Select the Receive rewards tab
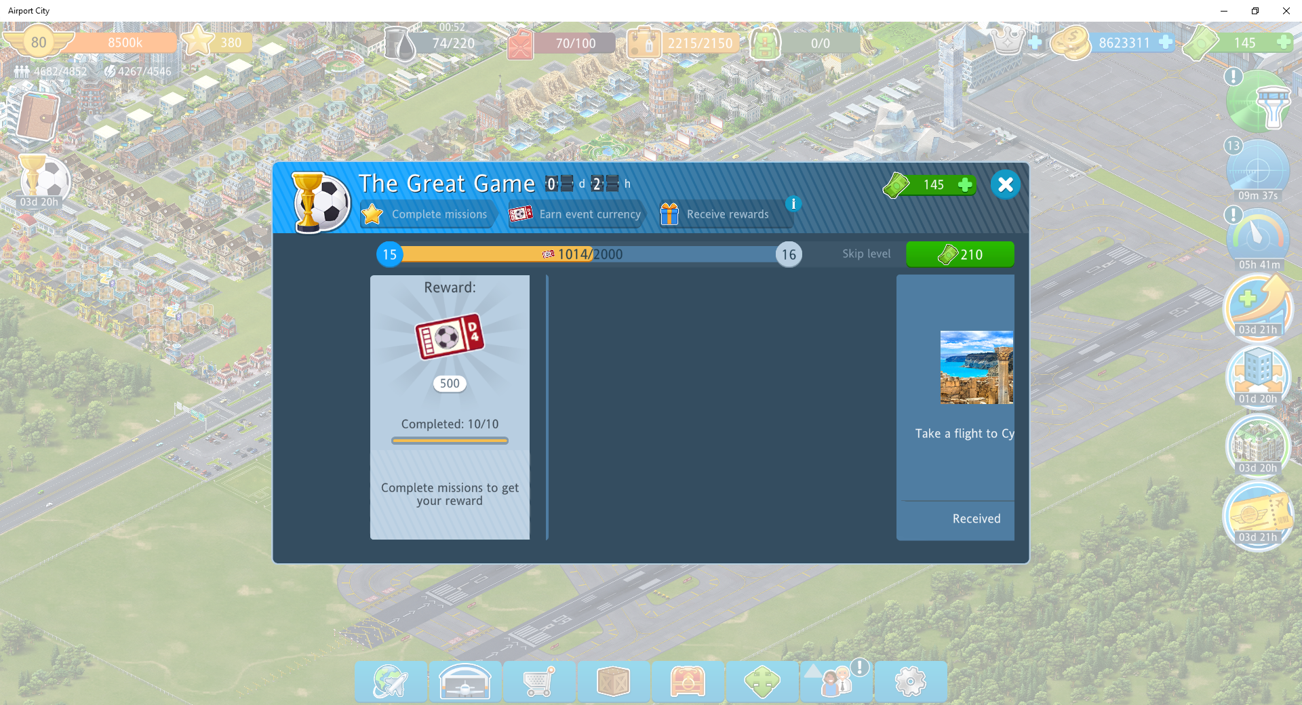This screenshot has width=1302, height=705. (x=717, y=214)
